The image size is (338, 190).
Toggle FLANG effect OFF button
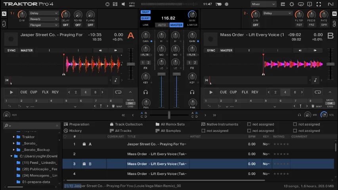tap(90, 25)
